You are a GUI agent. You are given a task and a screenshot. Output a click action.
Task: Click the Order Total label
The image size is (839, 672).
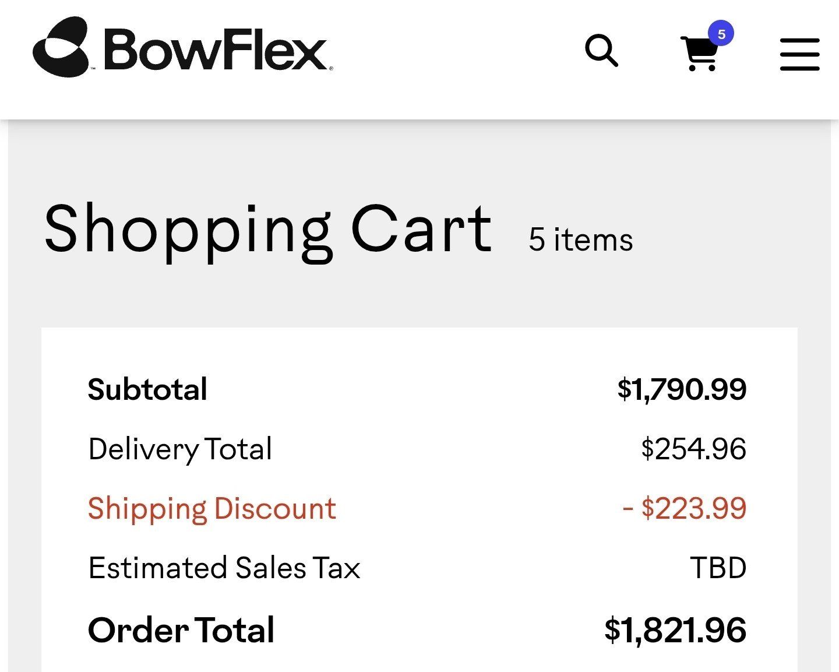[x=181, y=630]
